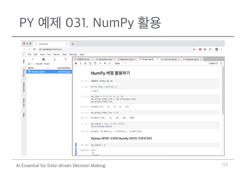The width and height of the screenshot is (246, 184).
Task: Close the Arrays.ipynb tab
Action: 157,59
